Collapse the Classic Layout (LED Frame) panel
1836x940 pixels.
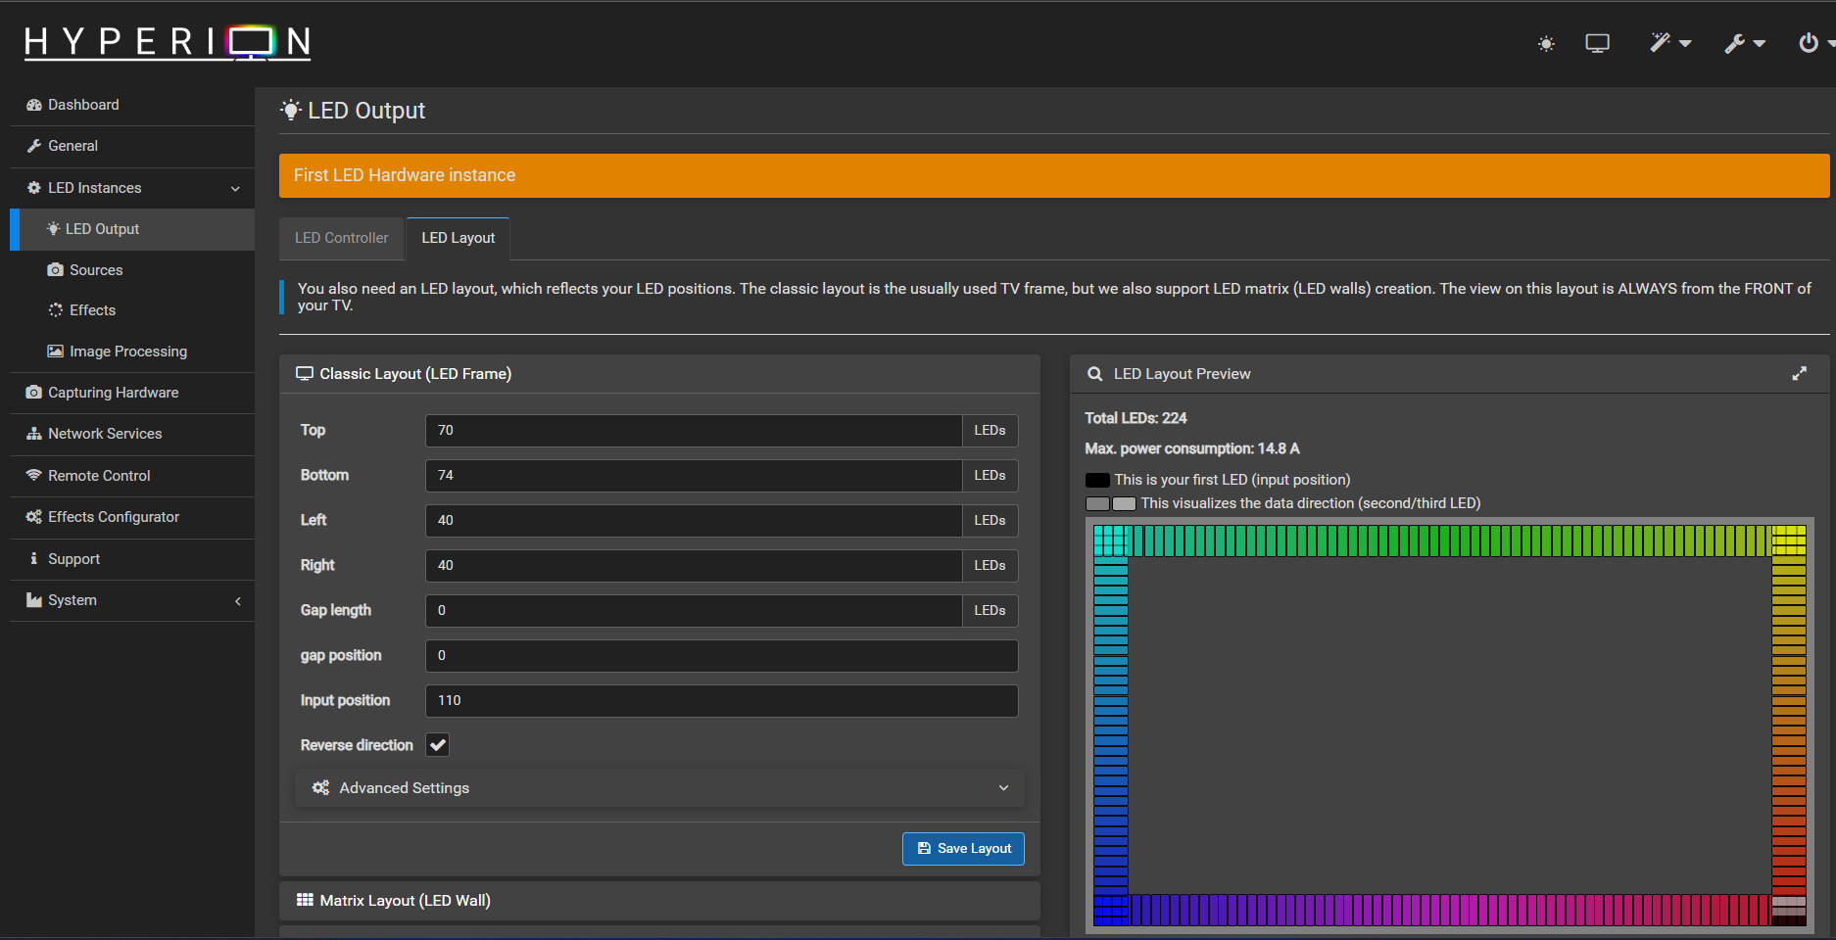659,374
